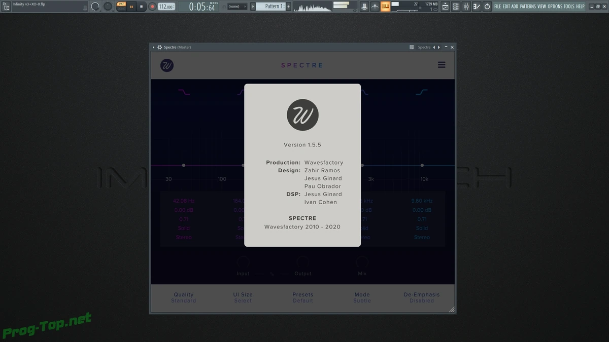Open the TOOLS menu
The image size is (609, 342).
click(x=569, y=7)
